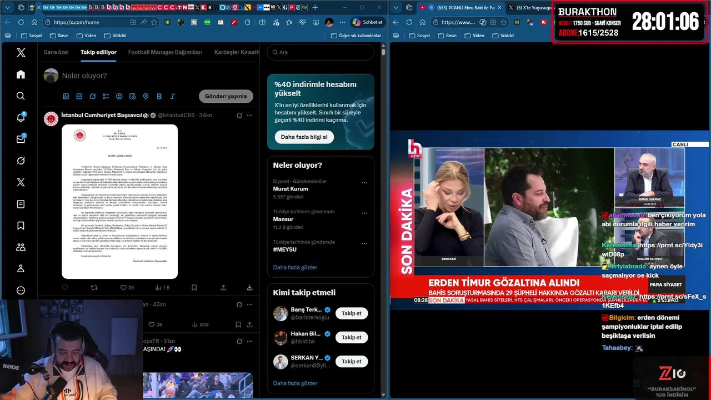
Task: Add a poll to new post
Action: 106,96
